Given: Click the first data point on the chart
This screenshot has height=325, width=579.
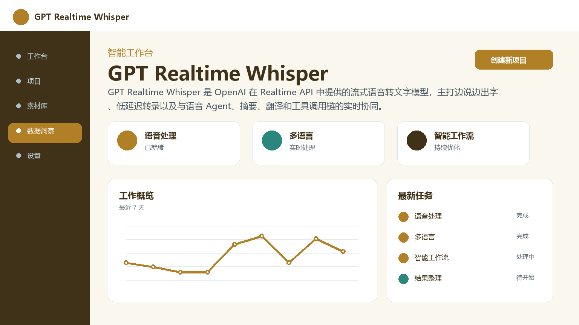Looking at the screenshot, I should pyautogui.click(x=126, y=263).
